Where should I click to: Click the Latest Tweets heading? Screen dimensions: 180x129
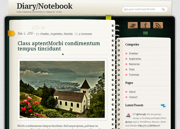tap(134, 105)
